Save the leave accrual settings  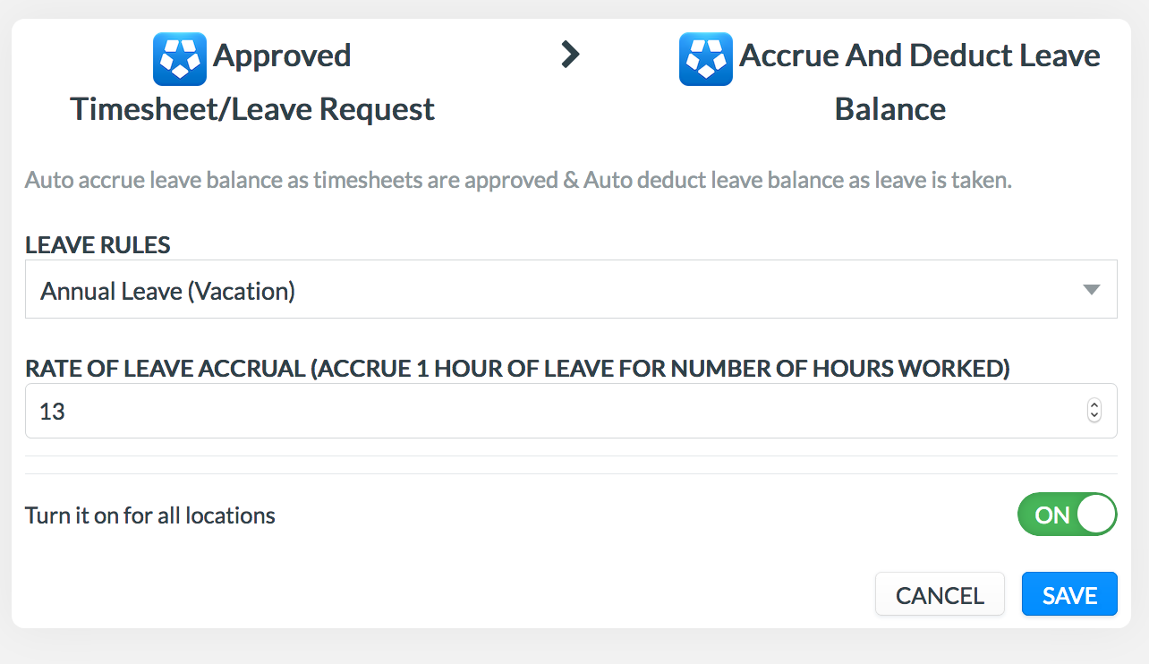tap(1069, 595)
